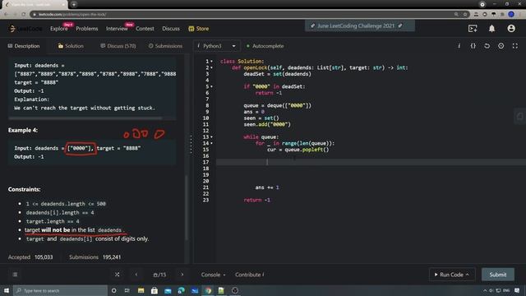Collapse the while loop fold at line 13
The image size is (526, 296).
pos(211,137)
